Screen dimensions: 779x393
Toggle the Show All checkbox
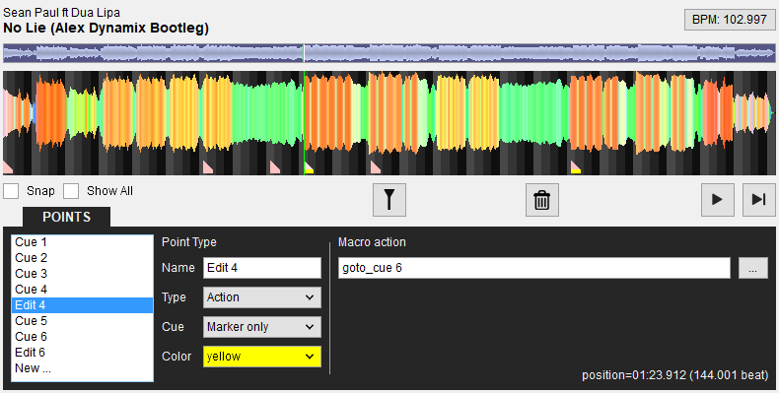pyautogui.click(x=71, y=191)
